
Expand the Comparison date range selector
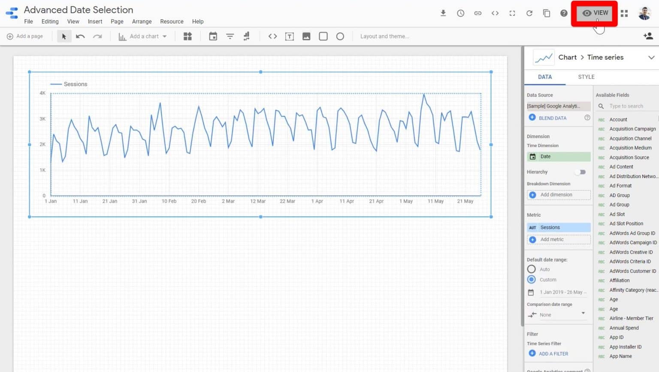[x=583, y=315]
